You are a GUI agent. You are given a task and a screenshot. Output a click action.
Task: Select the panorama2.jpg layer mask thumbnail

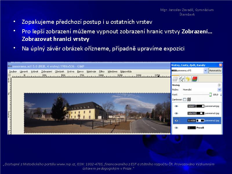[200, 121]
